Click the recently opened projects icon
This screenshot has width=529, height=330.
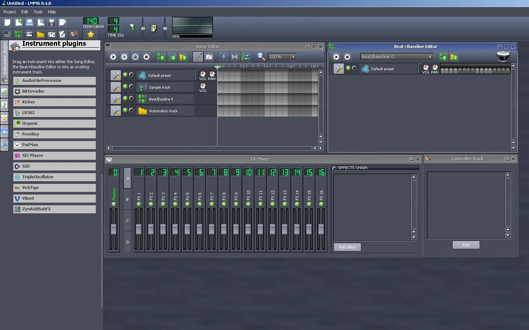[x=41, y=23]
